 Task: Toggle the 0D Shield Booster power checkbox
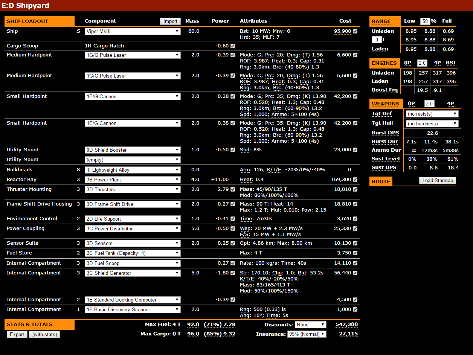point(233,150)
